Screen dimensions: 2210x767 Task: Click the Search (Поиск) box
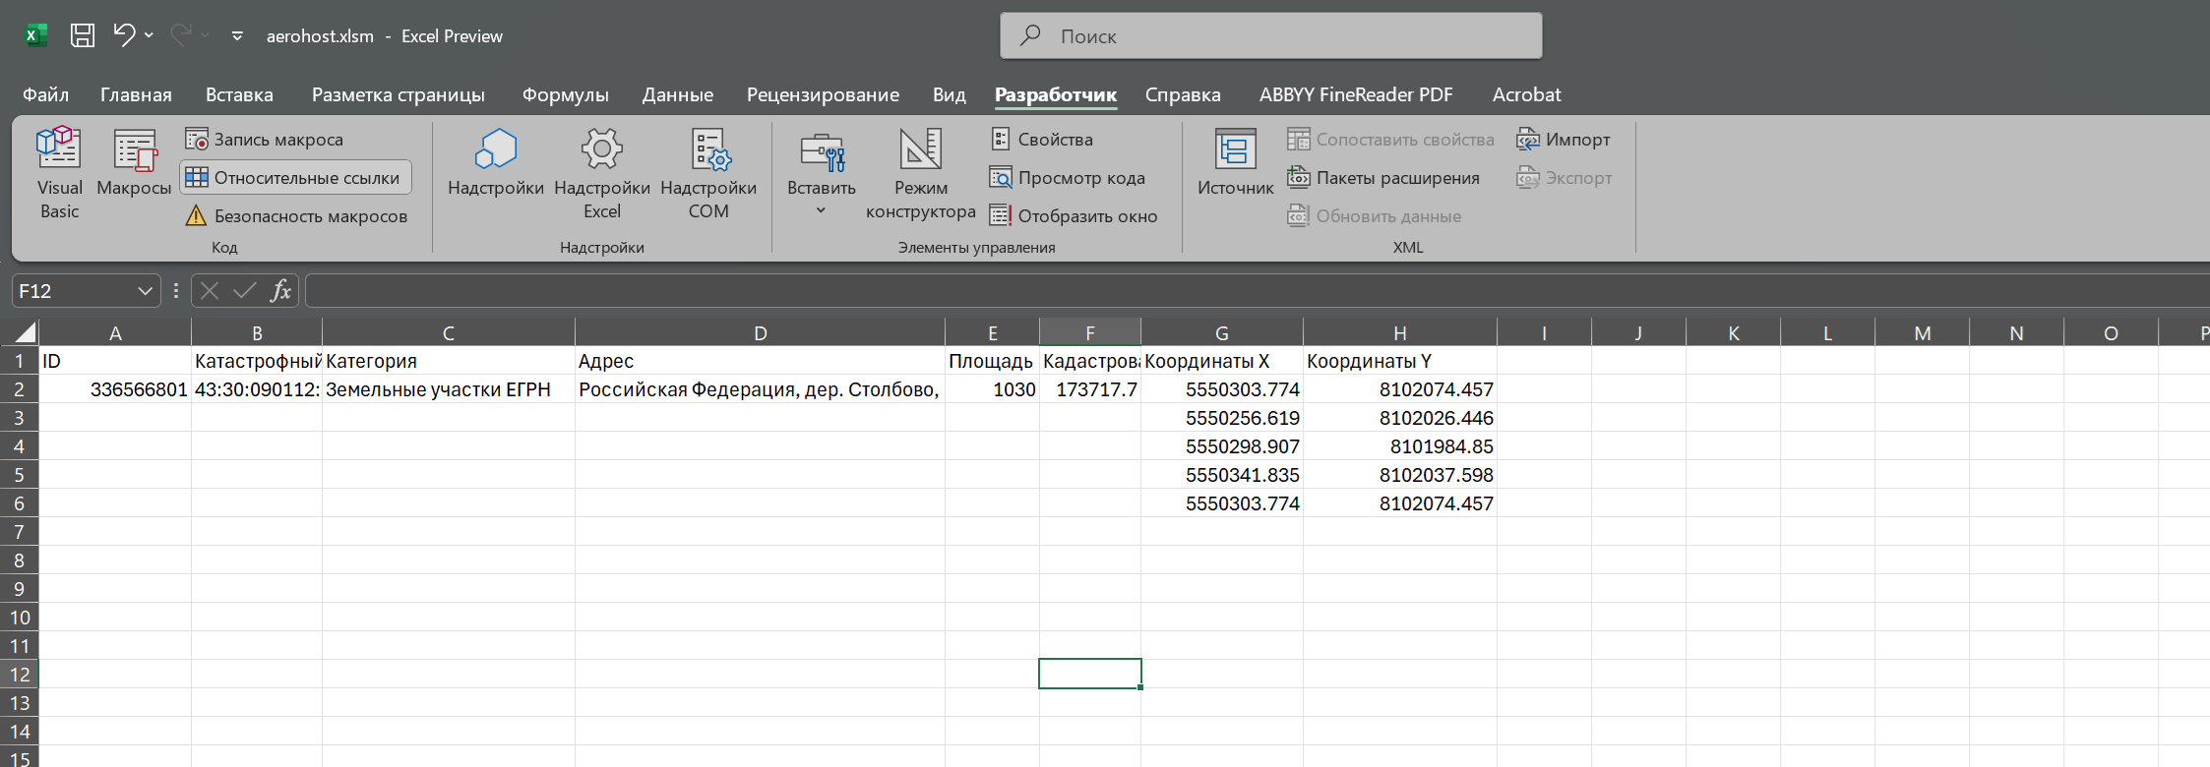[x=1270, y=36]
